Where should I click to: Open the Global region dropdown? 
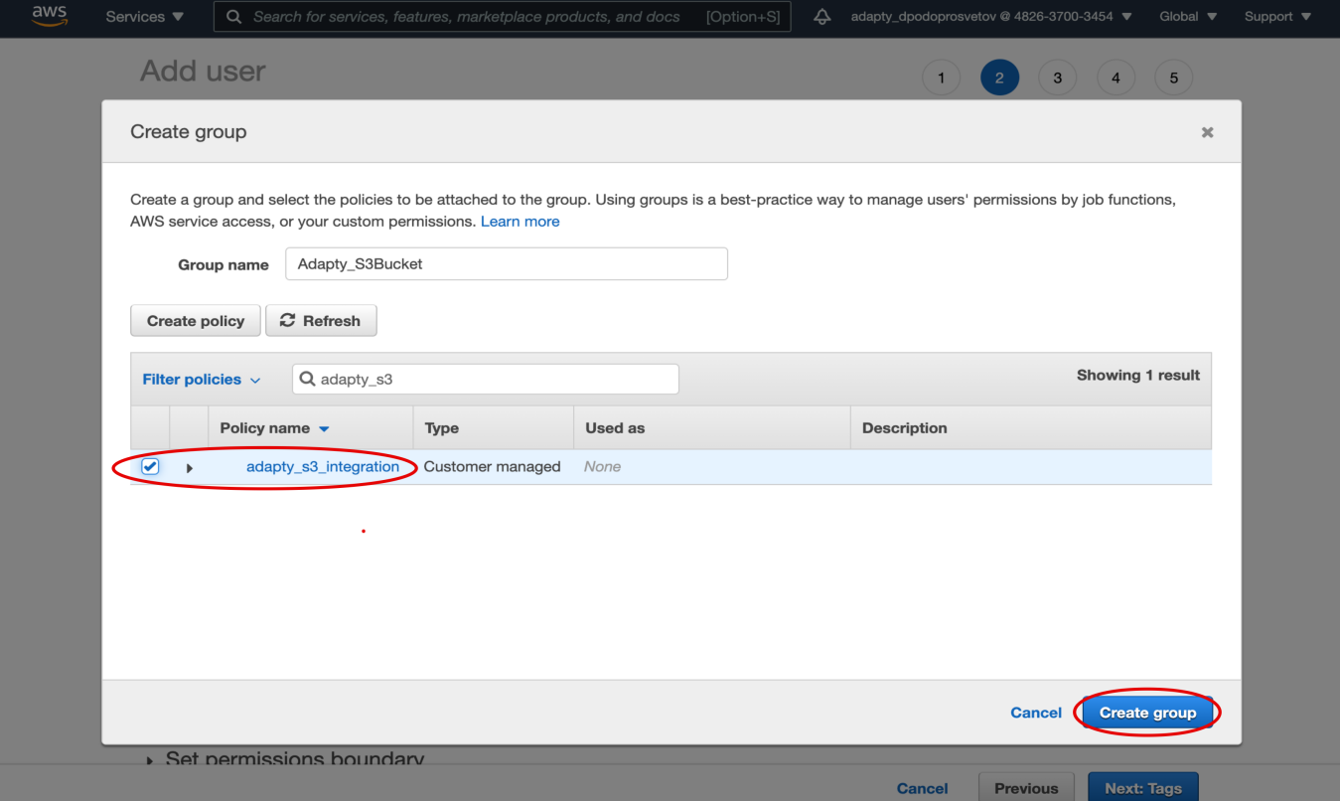point(1187,17)
